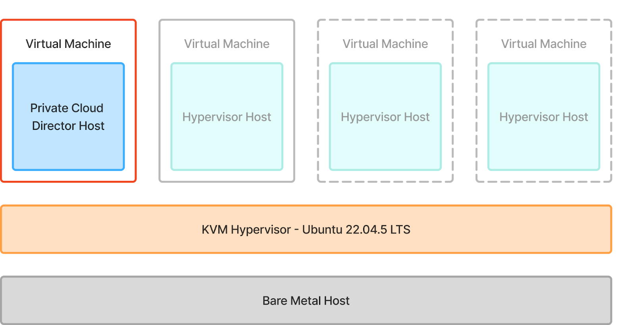Select Virtual Machine label in middle dashed box
Viewport: 635px width, 325px height.
[385, 44]
